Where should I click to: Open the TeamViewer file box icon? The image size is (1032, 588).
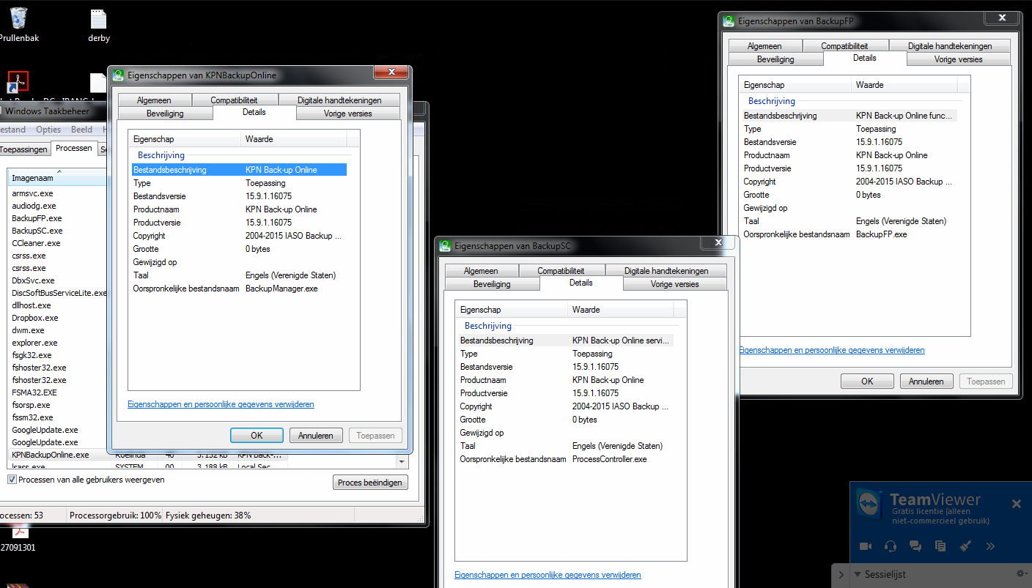tap(940, 546)
